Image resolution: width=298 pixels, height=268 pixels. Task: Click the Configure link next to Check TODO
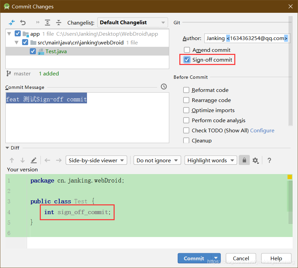[262, 130]
